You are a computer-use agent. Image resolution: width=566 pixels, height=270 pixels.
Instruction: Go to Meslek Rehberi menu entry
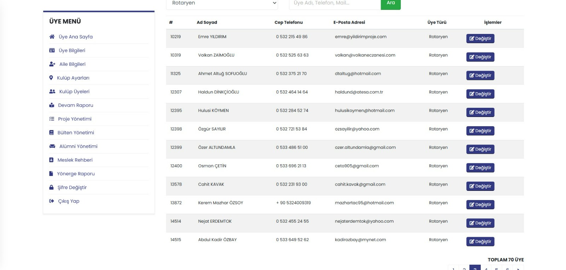click(75, 160)
